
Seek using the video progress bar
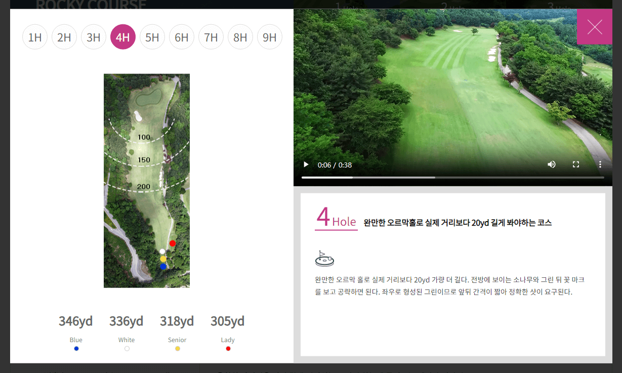(x=453, y=177)
